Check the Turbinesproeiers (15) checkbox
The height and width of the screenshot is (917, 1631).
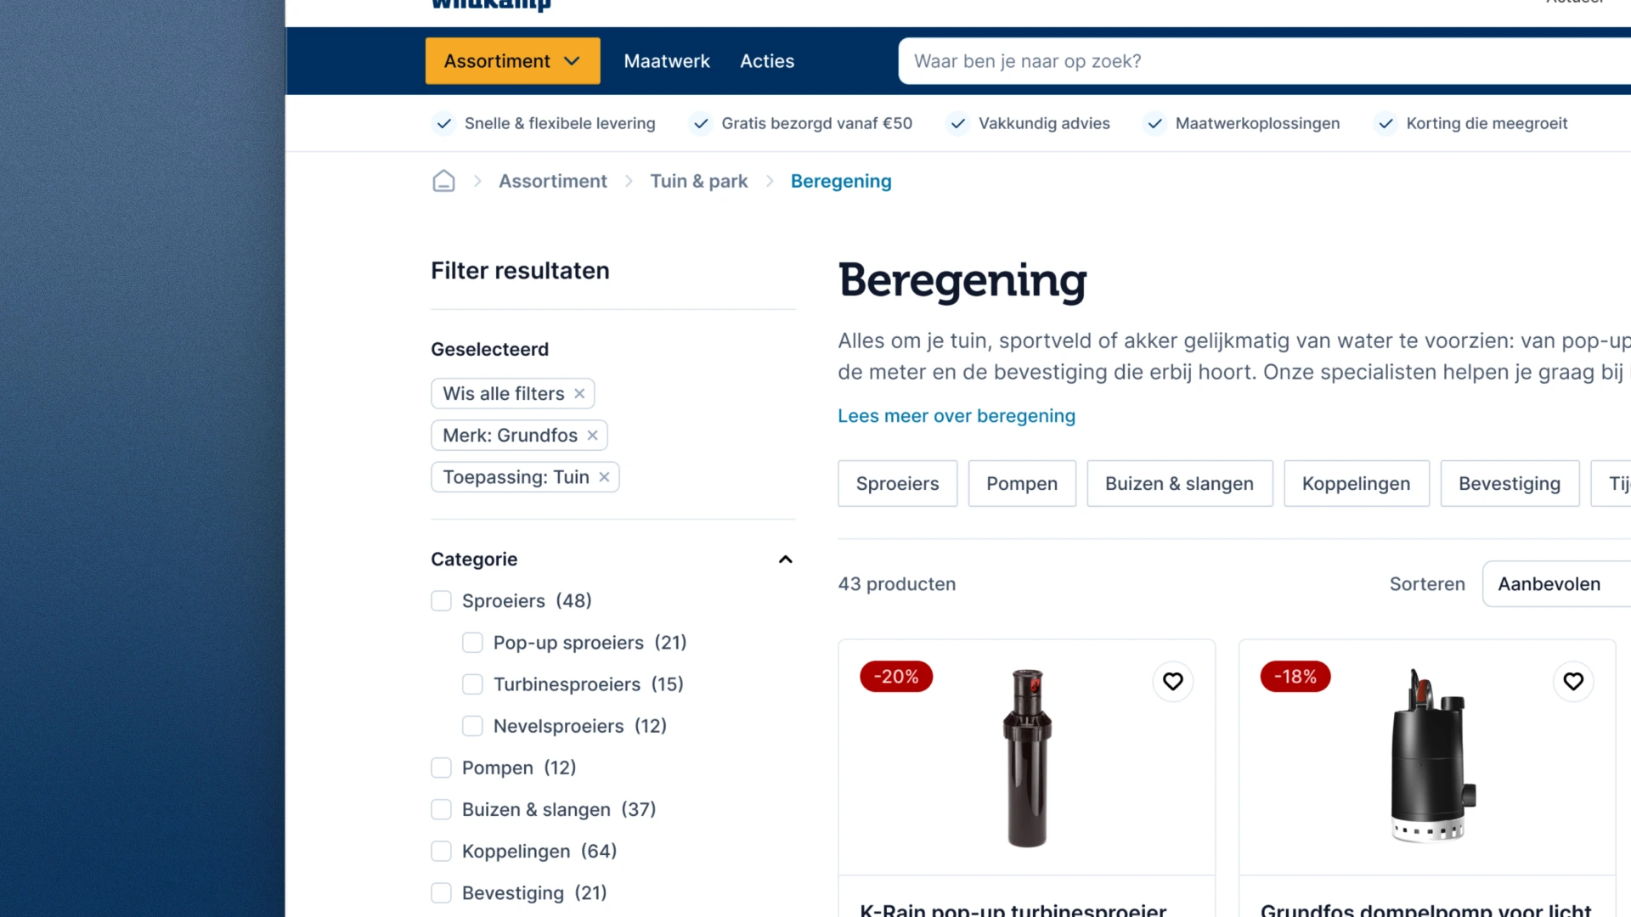pos(472,684)
